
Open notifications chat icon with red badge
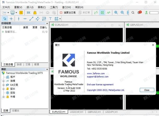click(139, 12)
